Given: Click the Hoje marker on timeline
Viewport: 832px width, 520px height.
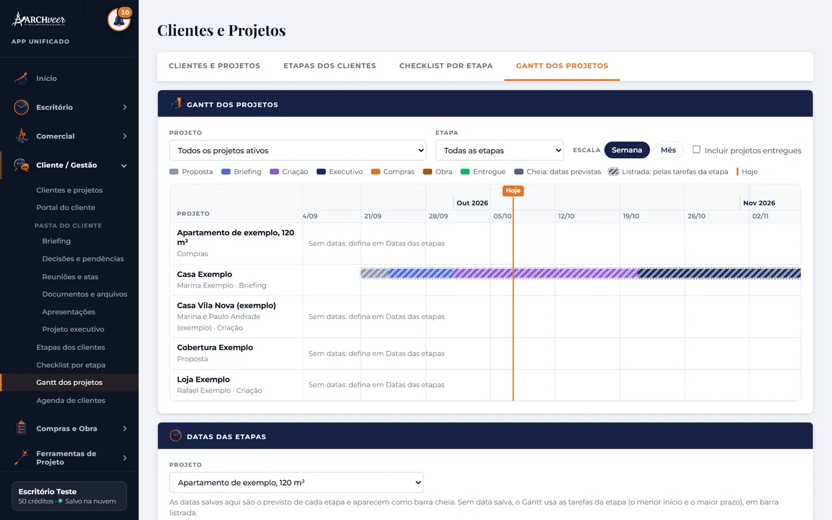Looking at the screenshot, I should [x=513, y=191].
